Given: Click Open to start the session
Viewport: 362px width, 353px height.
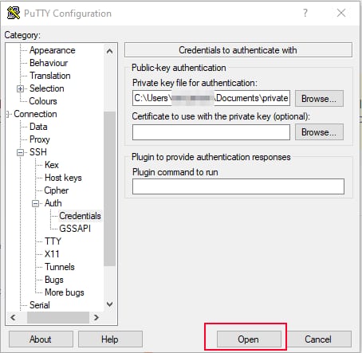Looking at the screenshot, I should tap(249, 339).
